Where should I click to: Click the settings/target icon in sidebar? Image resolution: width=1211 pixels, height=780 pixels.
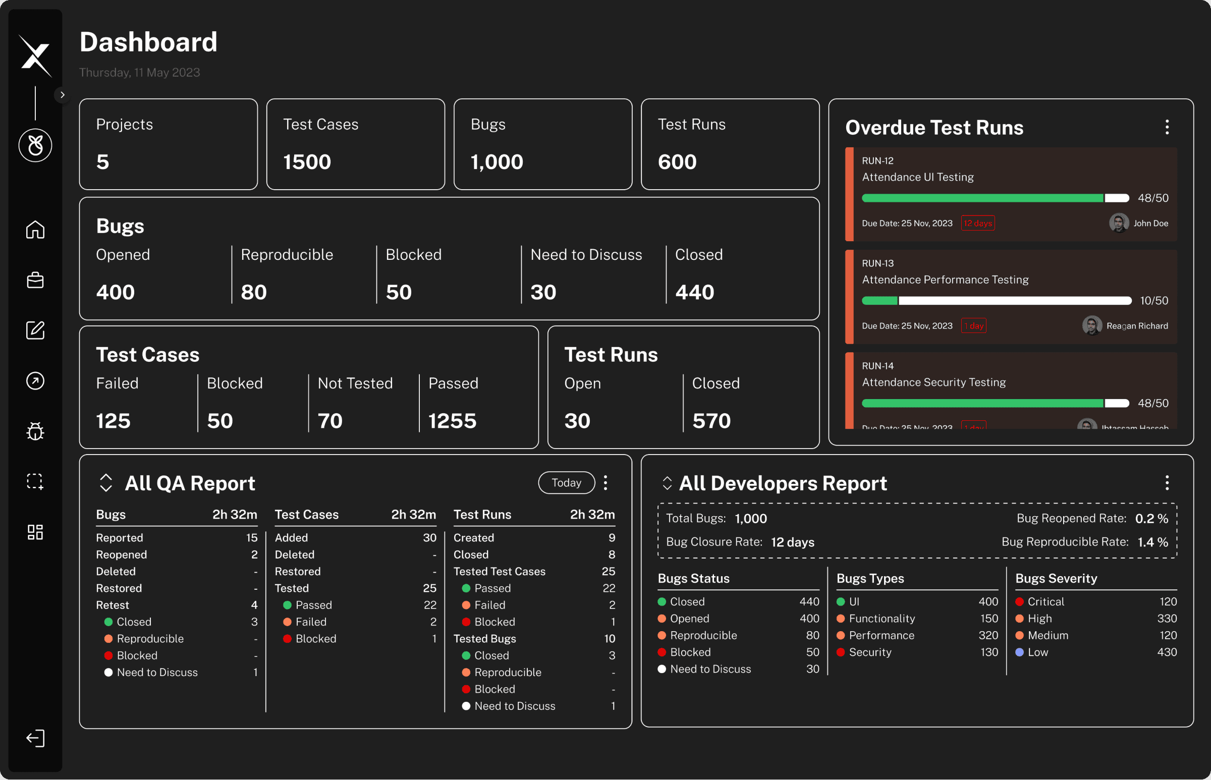tap(35, 381)
